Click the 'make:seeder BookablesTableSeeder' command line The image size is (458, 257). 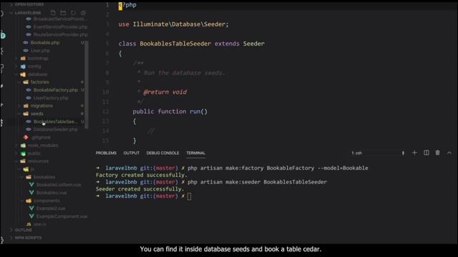tap(257, 182)
